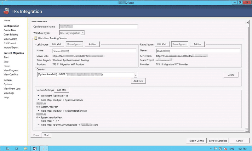Image resolution: width=252 pixels, height=151 pixels.
Task: Open the Workflow Type dropdown
Action: [x=83, y=33]
